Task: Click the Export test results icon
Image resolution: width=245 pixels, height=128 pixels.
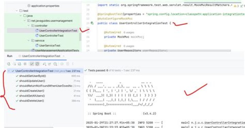Action: click(50, 64)
